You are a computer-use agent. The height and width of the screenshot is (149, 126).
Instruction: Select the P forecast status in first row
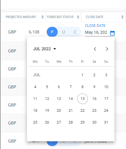[x=52, y=32]
